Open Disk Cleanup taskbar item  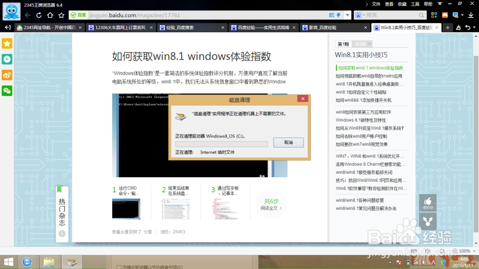[72, 262]
